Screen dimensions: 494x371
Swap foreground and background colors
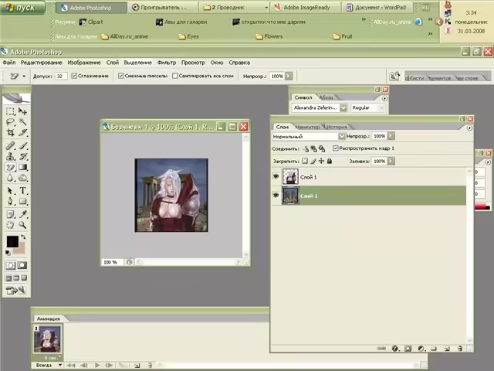click(23, 237)
